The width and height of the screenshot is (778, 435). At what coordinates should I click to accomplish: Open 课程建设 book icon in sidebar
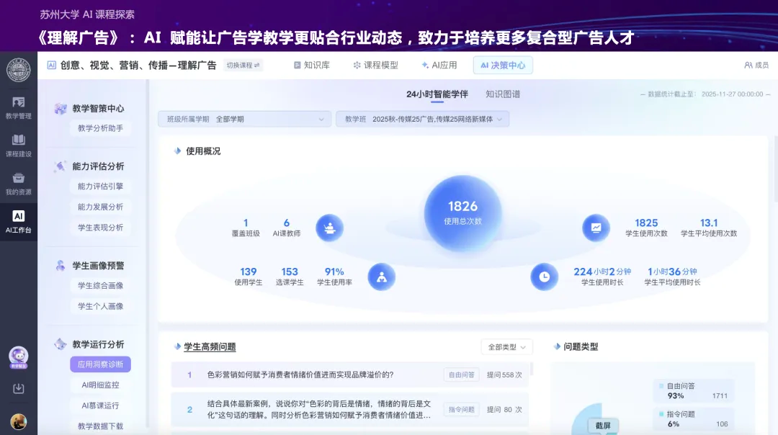coord(19,144)
